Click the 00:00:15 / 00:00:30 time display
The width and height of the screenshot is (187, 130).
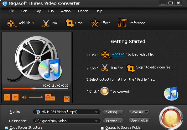point(56,86)
